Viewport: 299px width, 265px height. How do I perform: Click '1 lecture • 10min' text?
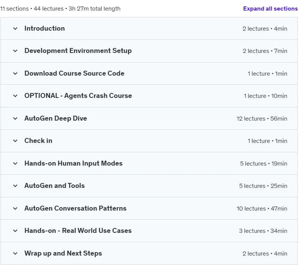(265, 96)
